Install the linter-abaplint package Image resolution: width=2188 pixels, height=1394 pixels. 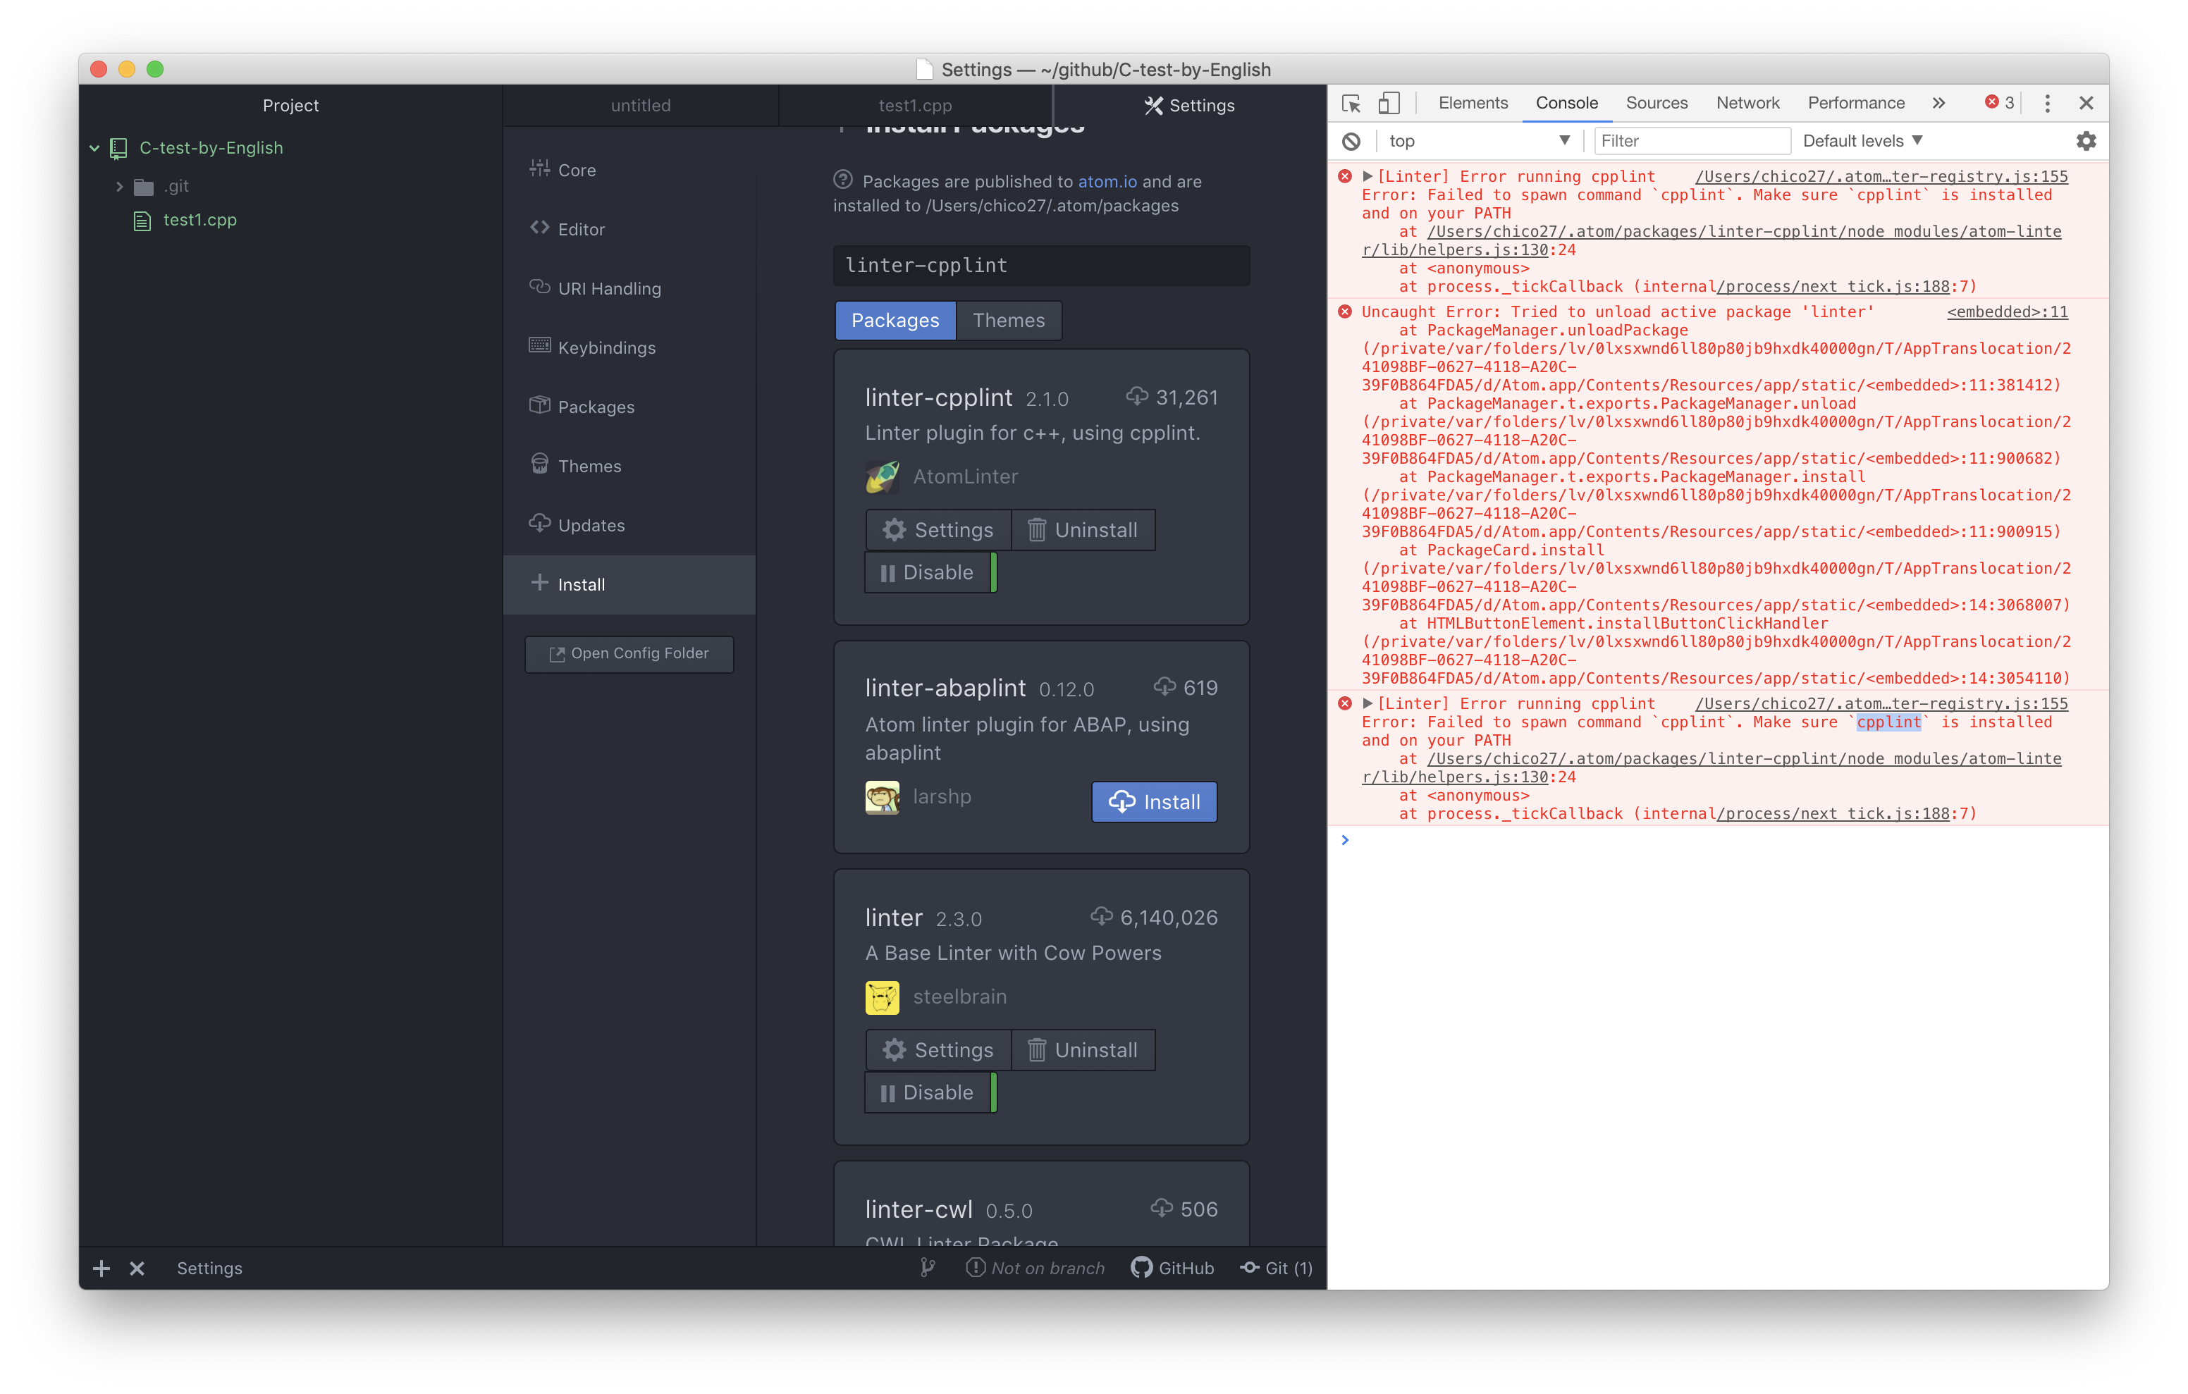click(x=1153, y=801)
